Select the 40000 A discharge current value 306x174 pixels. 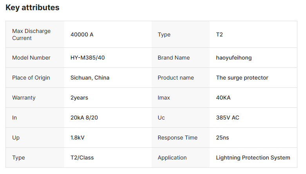[82, 34]
